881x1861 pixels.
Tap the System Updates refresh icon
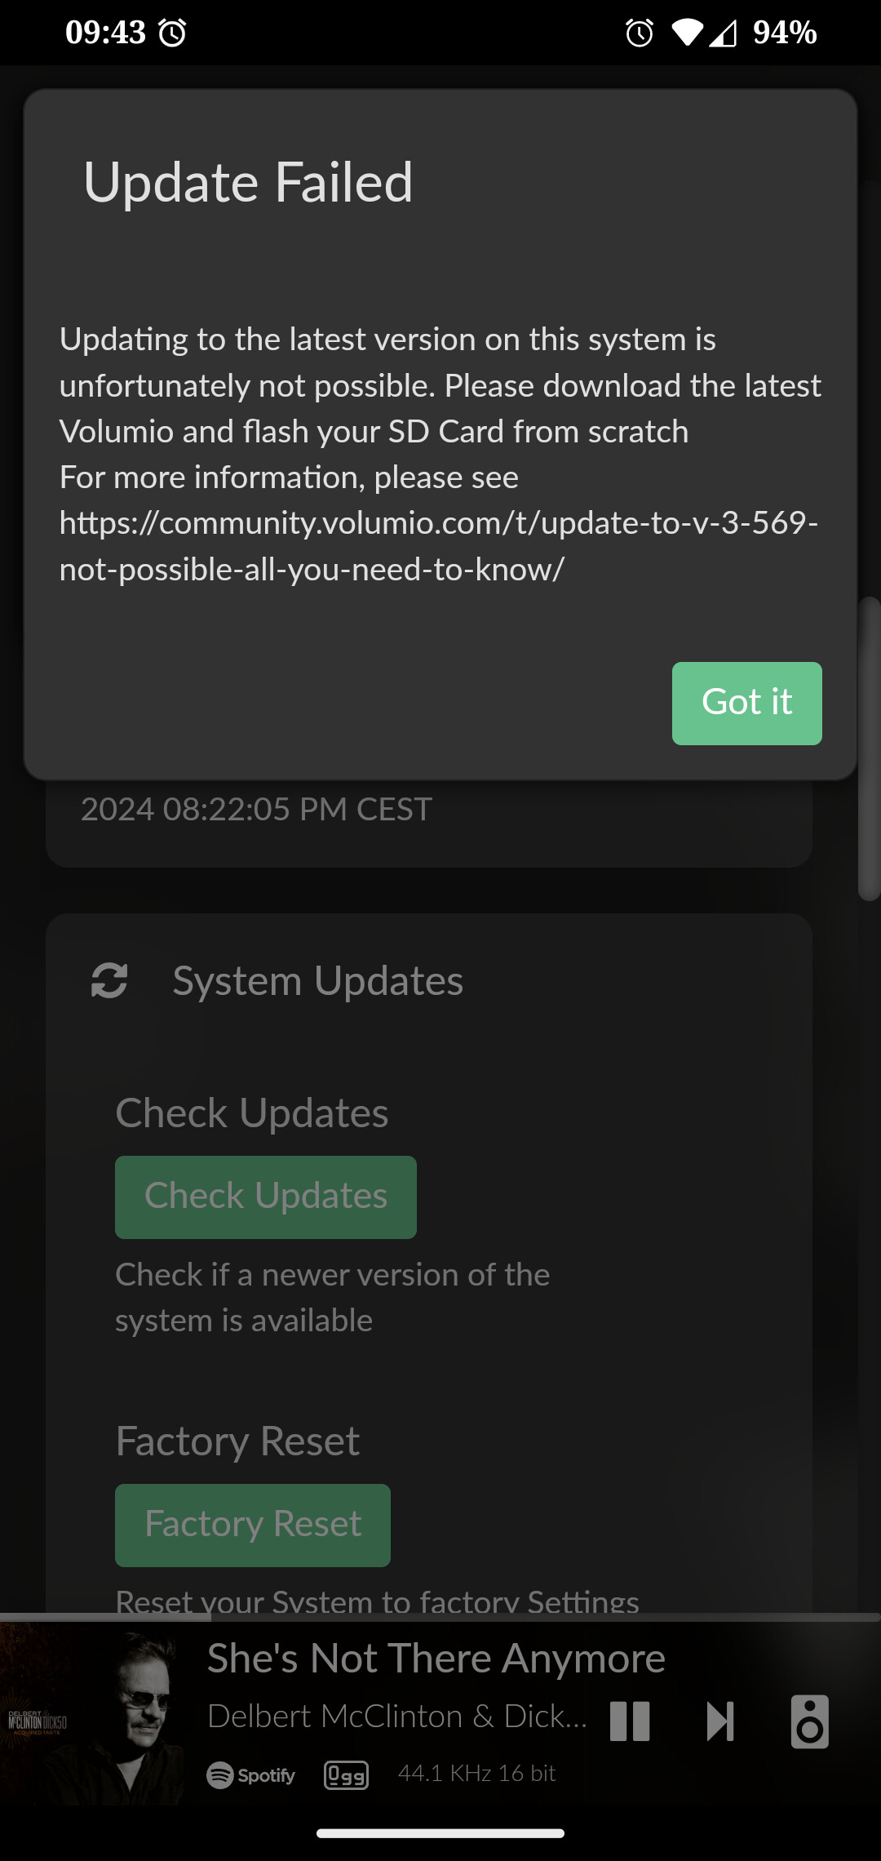109,980
